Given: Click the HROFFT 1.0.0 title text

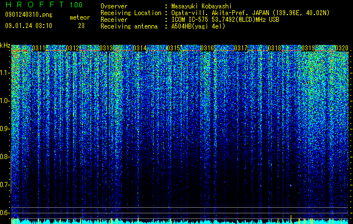Looking at the screenshot, I should pyautogui.click(x=44, y=4).
